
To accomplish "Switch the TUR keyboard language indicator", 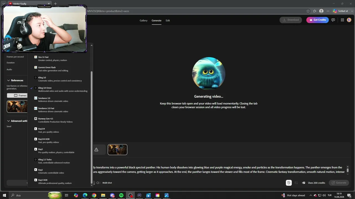I will (330, 195).
